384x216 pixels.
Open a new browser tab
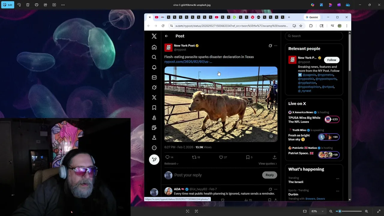pos(289,17)
